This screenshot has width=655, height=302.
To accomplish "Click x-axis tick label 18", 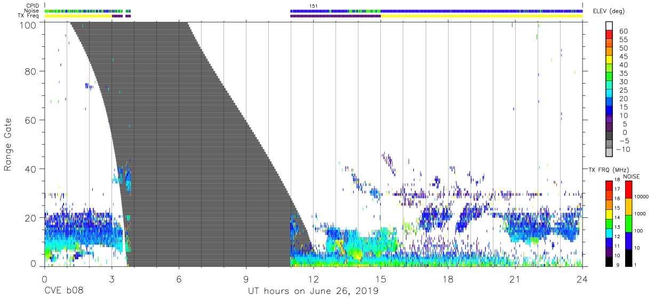I will pos(448,279).
